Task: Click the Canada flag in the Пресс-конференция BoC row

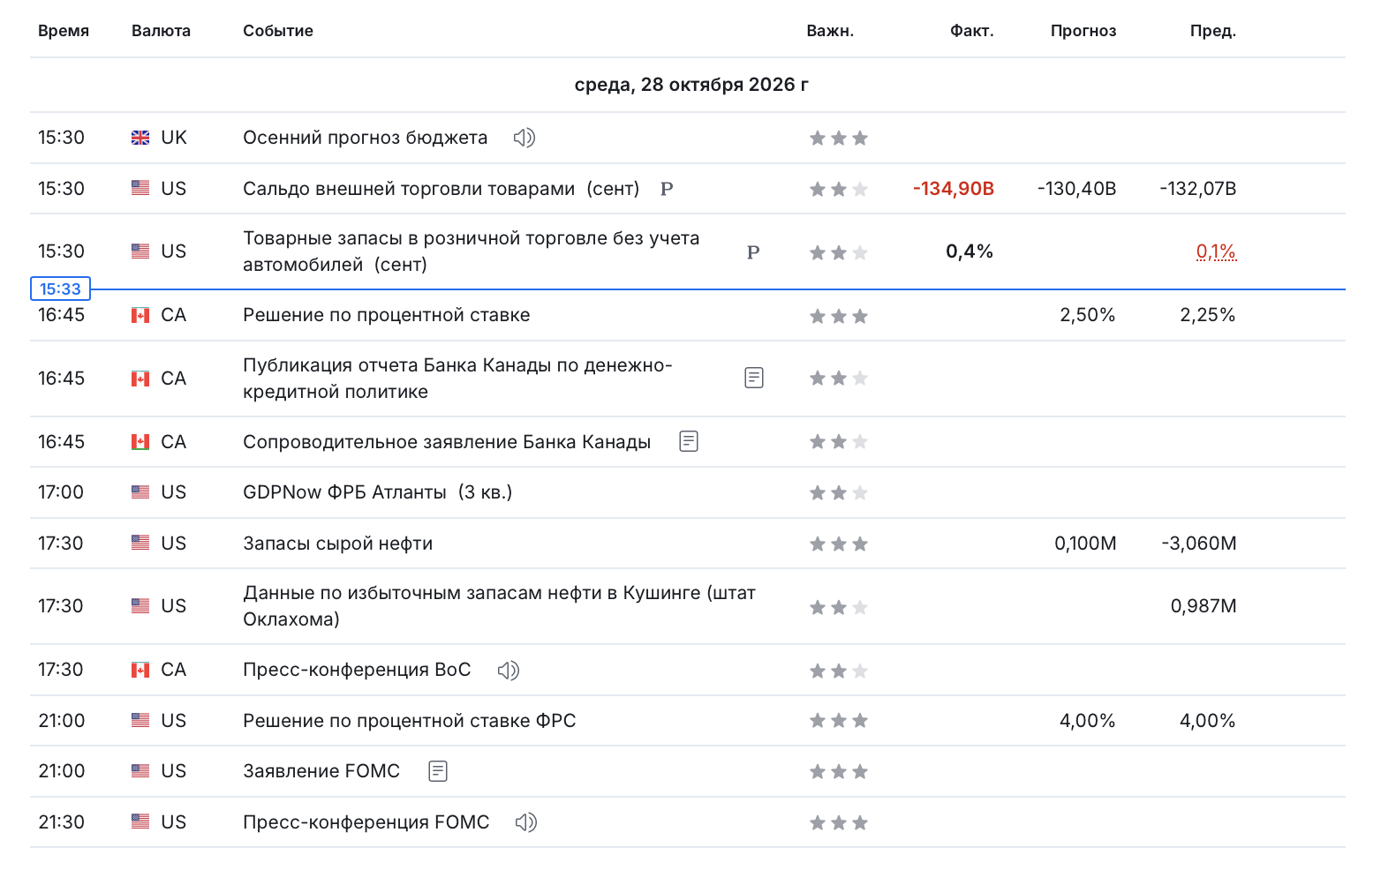Action: click(x=140, y=670)
